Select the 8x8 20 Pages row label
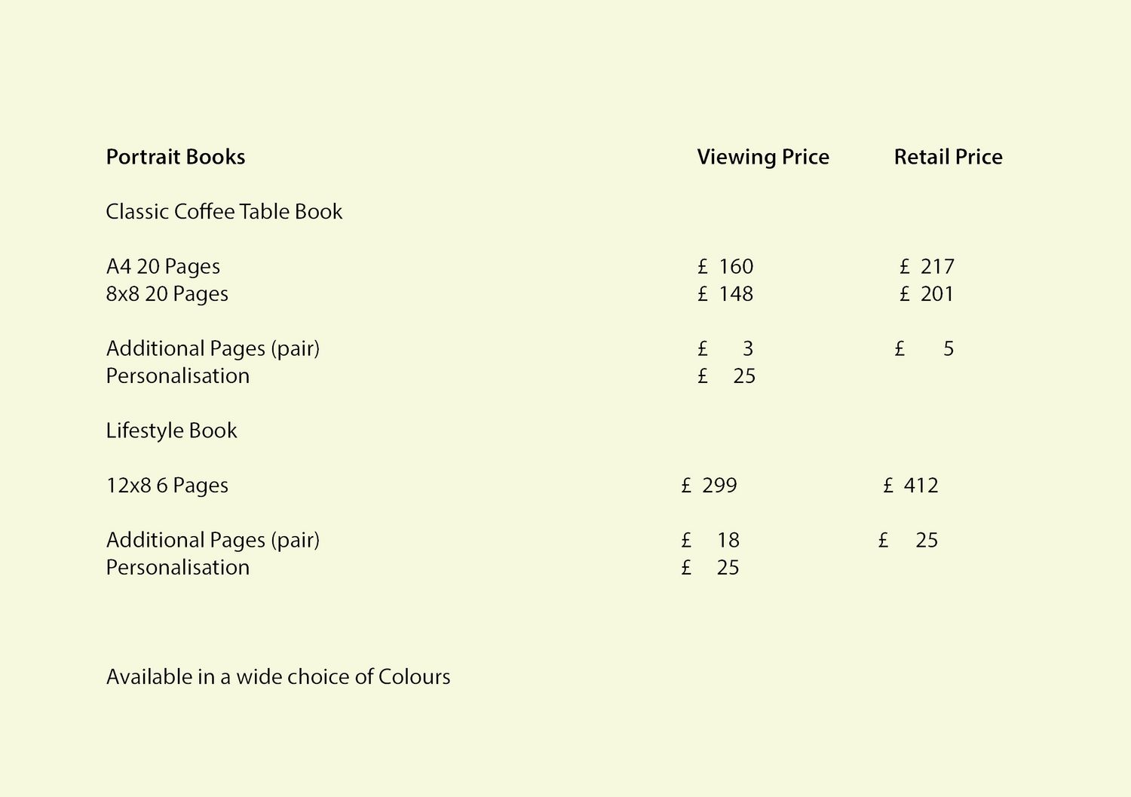The width and height of the screenshot is (1131, 797). [x=167, y=294]
